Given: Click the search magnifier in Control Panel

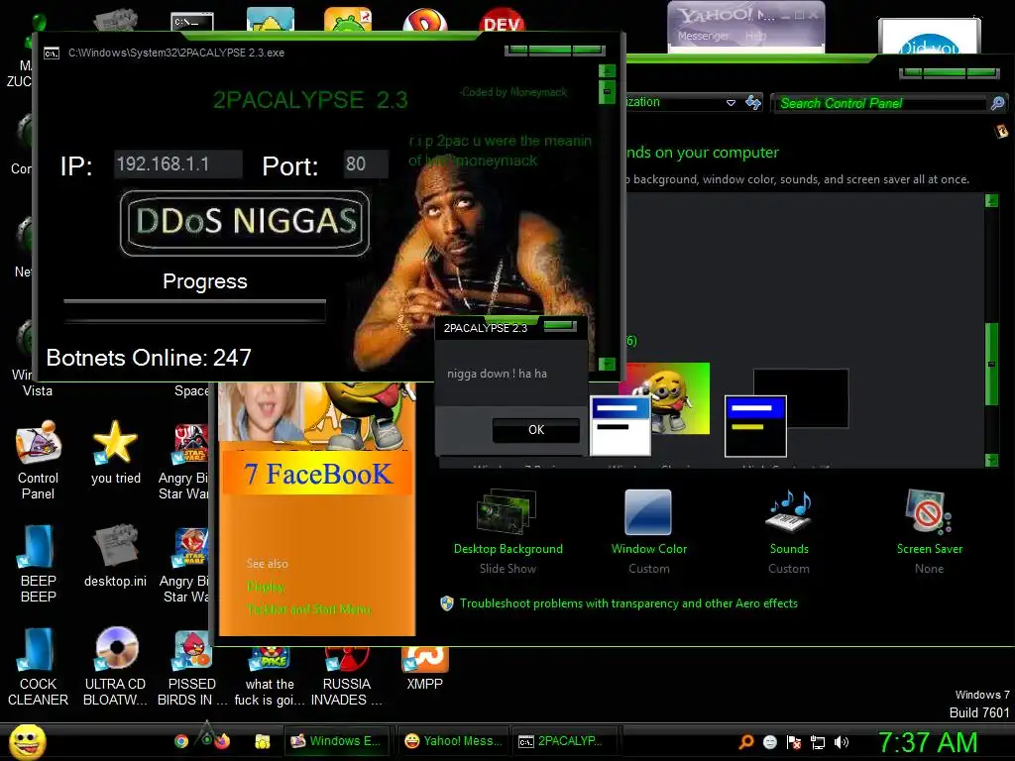Looking at the screenshot, I should [x=997, y=103].
